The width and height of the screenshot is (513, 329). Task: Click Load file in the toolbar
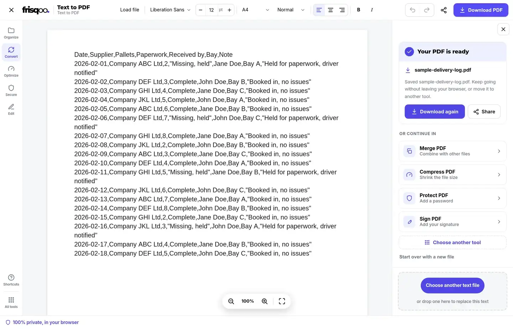click(130, 10)
